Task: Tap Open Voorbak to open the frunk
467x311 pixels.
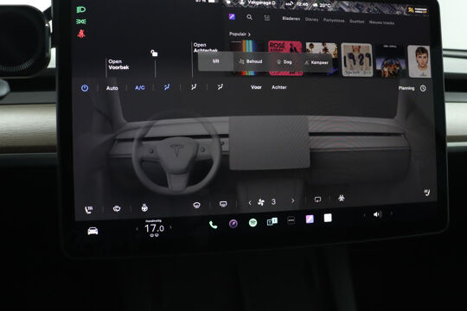Action: 118,64
